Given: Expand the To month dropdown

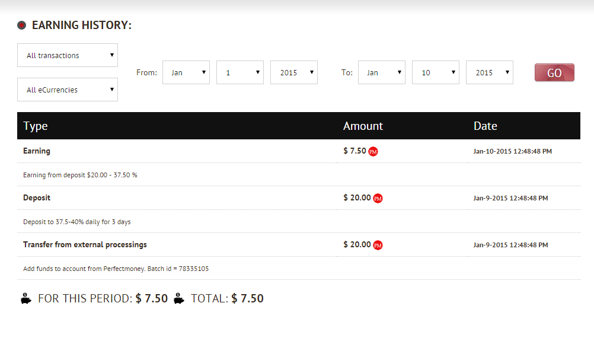Looking at the screenshot, I should coord(382,72).
